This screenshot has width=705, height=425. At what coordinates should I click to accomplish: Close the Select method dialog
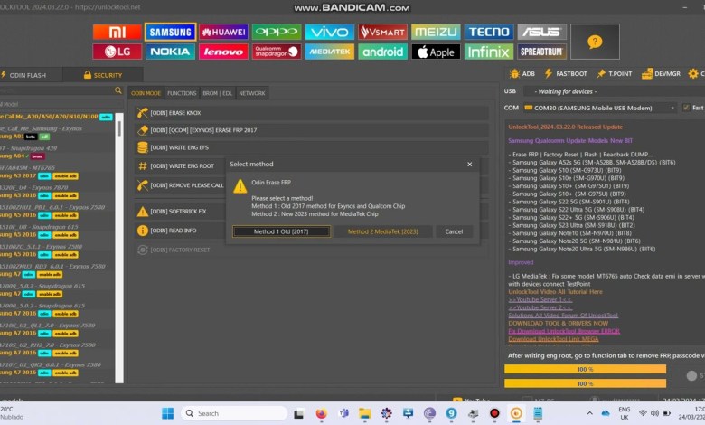469,165
